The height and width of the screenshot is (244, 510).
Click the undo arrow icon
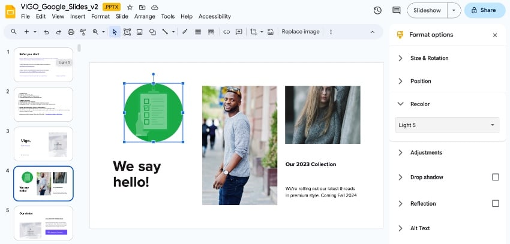pyautogui.click(x=46, y=32)
